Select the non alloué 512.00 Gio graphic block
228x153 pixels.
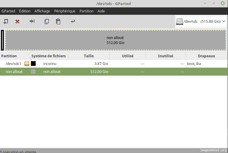(115, 40)
